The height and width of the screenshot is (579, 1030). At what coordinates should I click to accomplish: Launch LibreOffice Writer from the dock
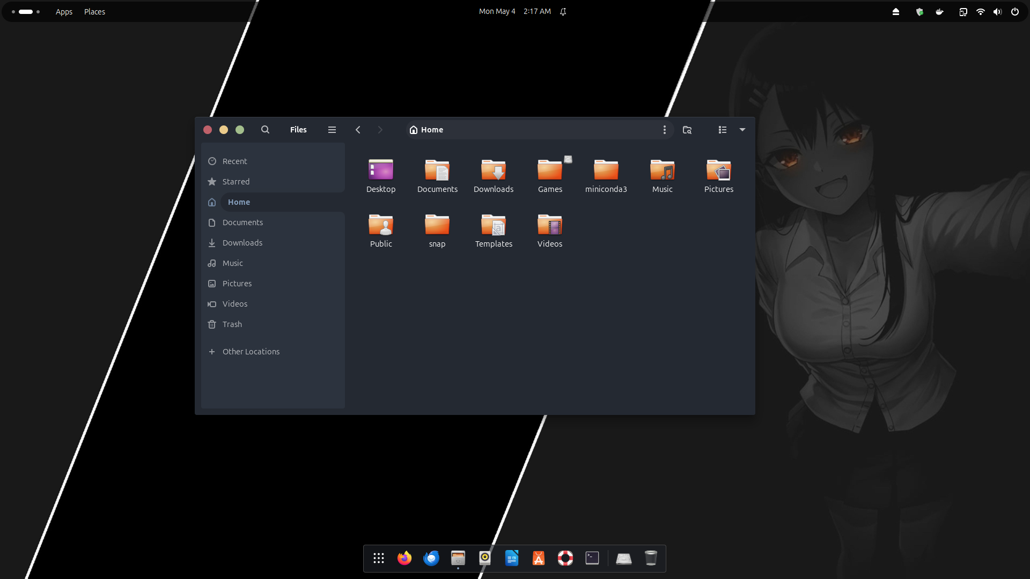click(x=512, y=558)
